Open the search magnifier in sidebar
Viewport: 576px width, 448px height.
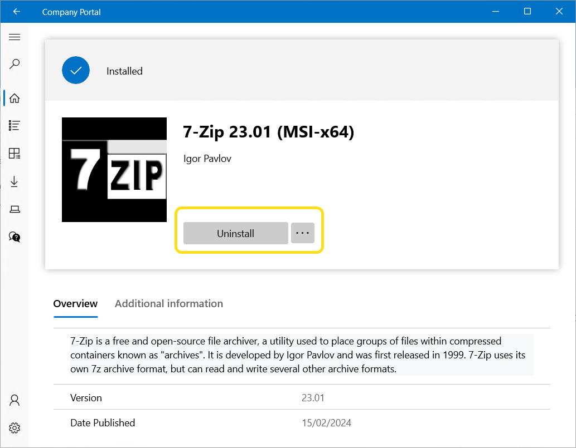coord(14,64)
